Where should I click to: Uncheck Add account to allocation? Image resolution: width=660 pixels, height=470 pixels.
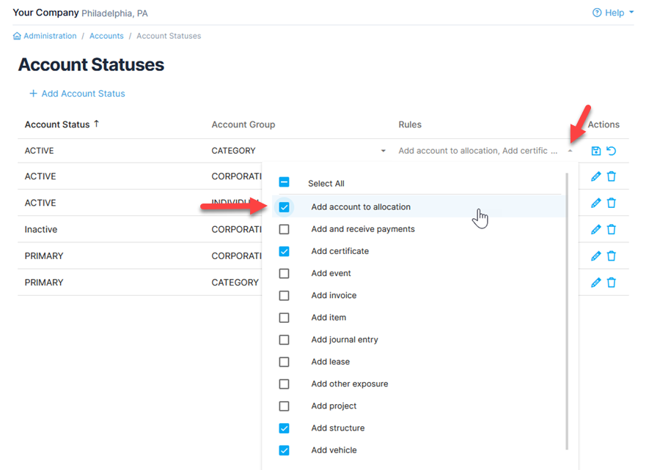[x=285, y=207]
